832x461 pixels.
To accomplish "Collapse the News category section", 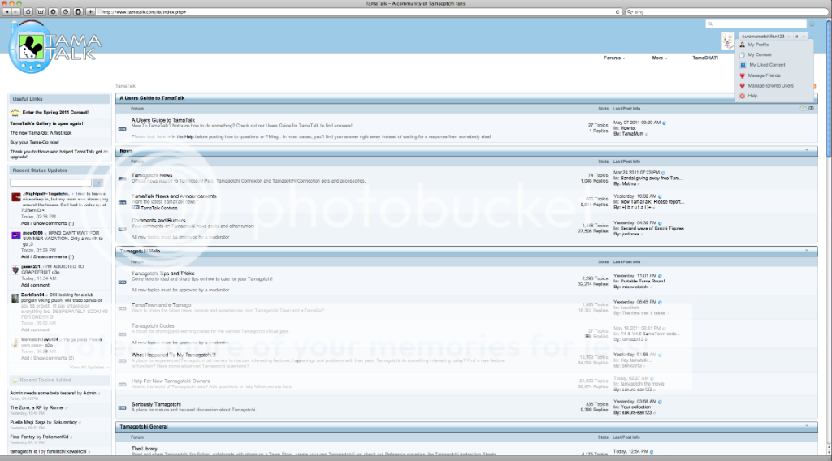I will click(807, 150).
